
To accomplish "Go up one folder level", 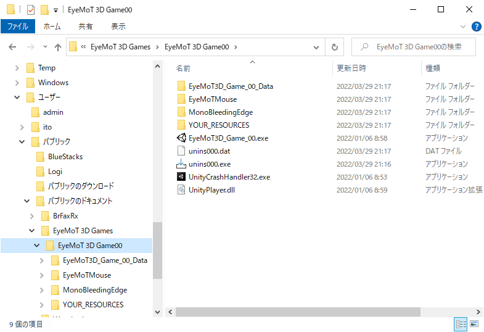I will point(58,47).
